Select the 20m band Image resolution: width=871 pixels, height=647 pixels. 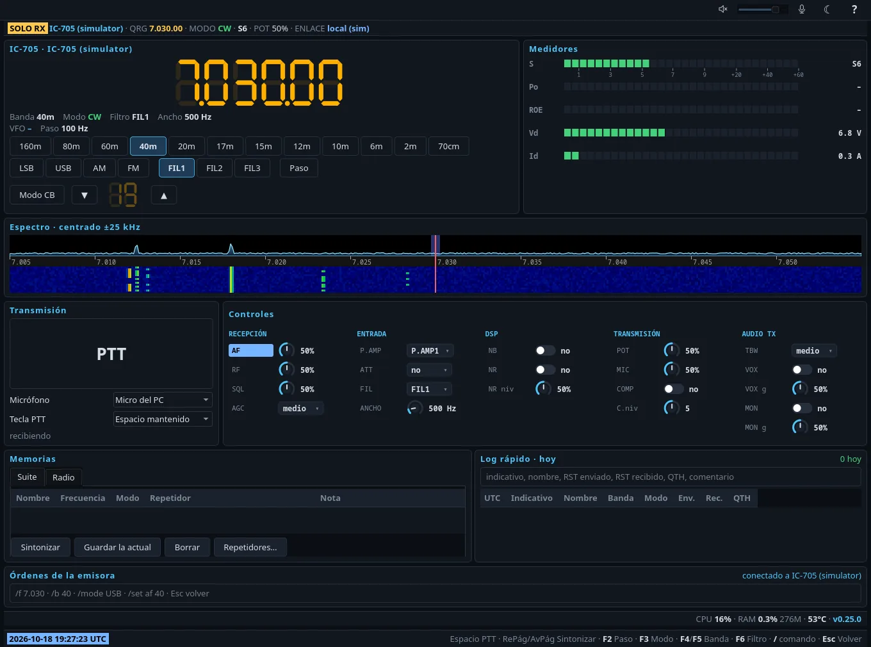(x=186, y=146)
